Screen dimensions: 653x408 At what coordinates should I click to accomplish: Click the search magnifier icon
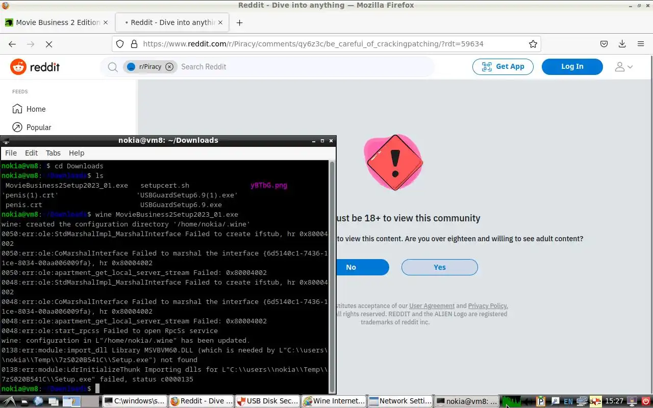[x=113, y=67]
